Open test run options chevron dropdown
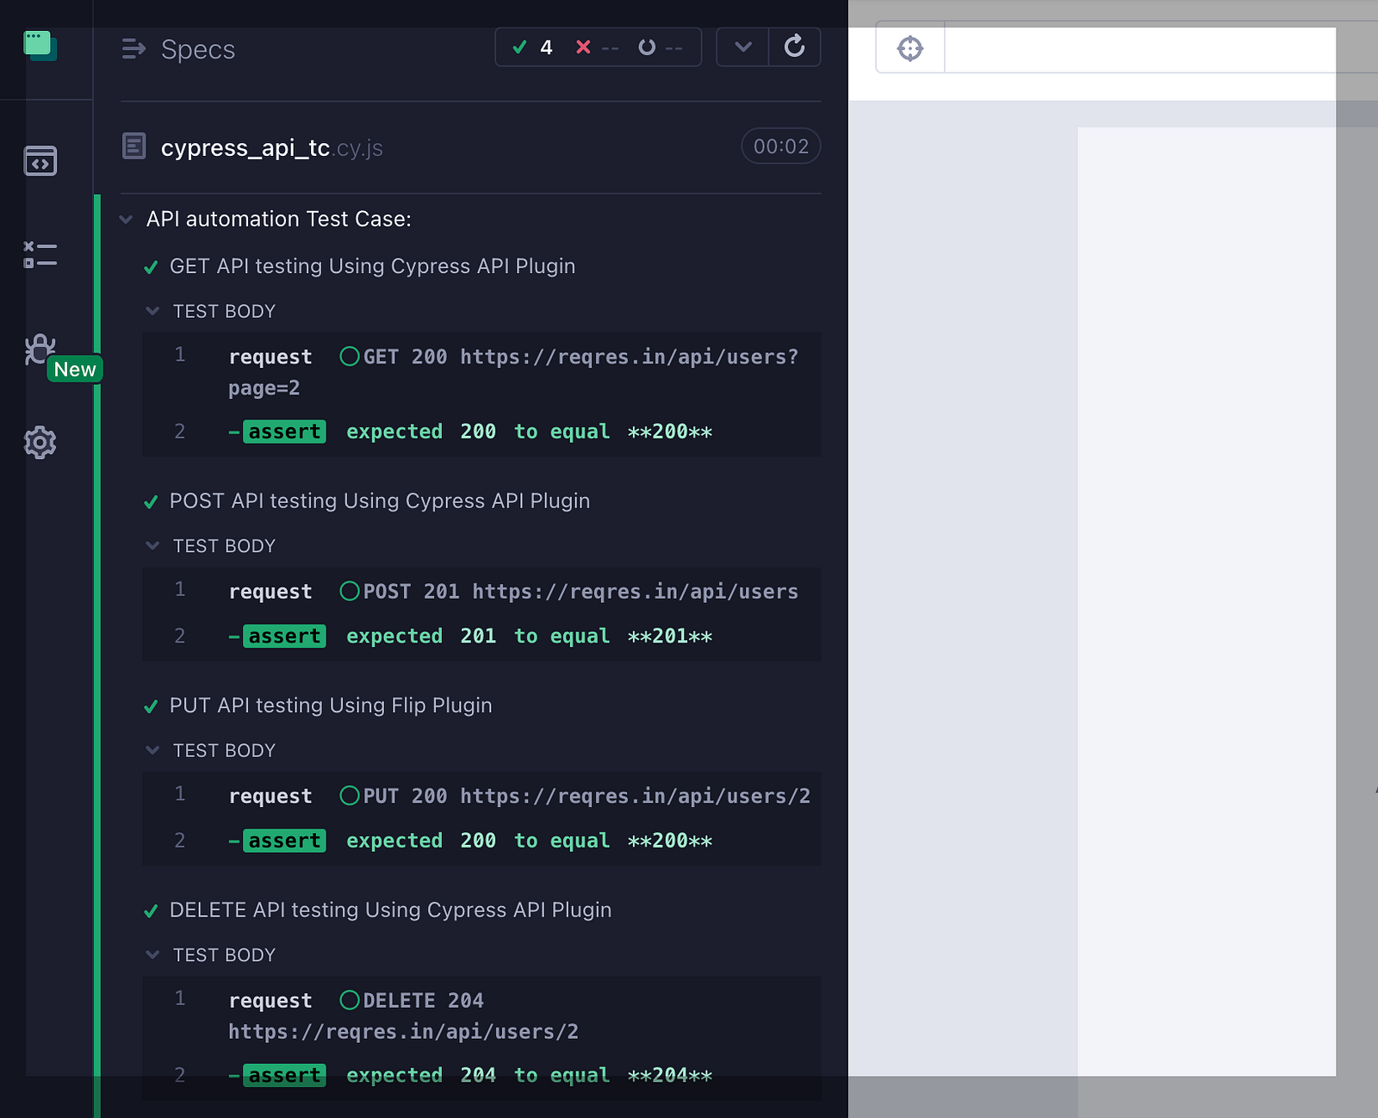This screenshot has height=1118, width=1378. (x=743, y=47)
